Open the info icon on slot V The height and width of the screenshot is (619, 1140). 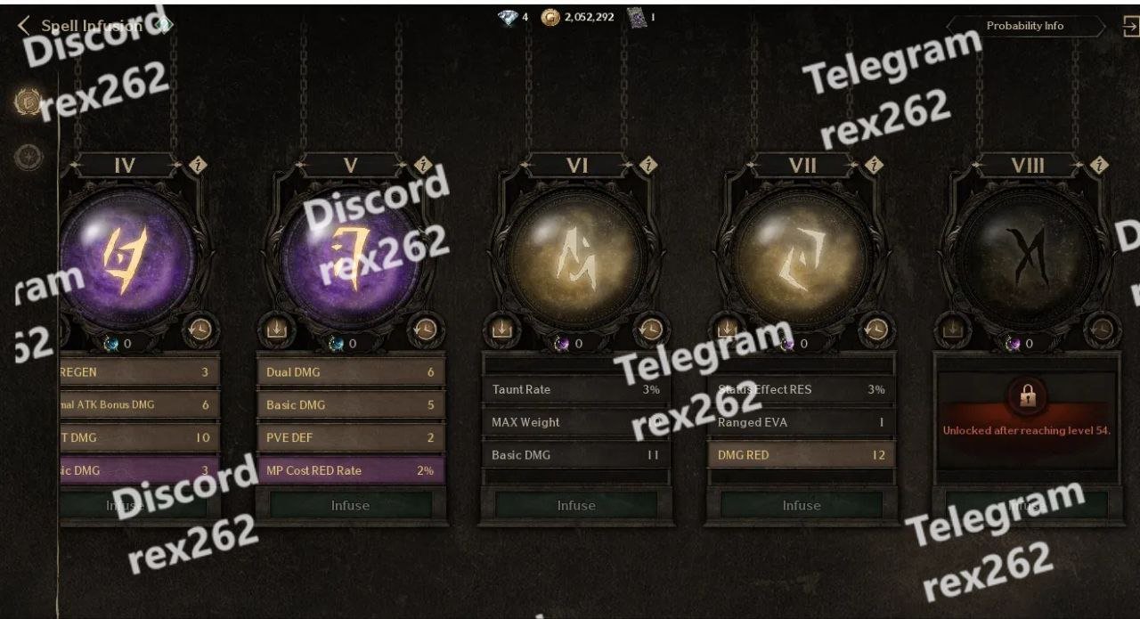(423, 166)
